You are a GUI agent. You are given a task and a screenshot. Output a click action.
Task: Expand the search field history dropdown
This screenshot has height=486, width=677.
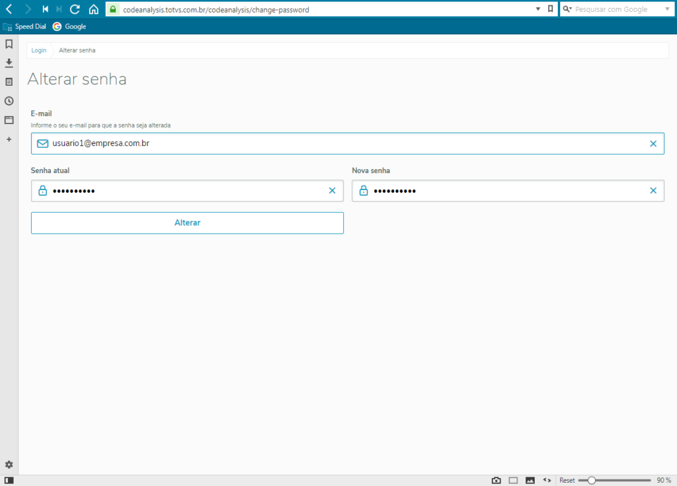pyautogui.click(x=667, y=9)
